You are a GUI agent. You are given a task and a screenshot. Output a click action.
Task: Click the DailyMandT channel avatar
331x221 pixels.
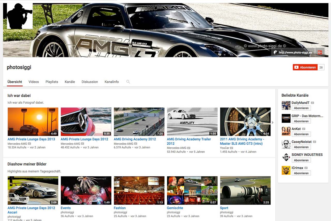pos(286,105)
